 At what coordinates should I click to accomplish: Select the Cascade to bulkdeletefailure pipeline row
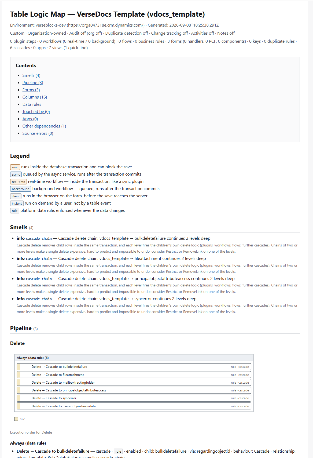pyautogui.click(x=134, y=367)
